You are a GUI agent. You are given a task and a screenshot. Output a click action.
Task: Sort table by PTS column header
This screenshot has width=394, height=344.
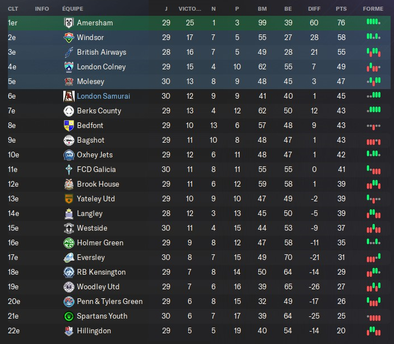coord(341,9)
